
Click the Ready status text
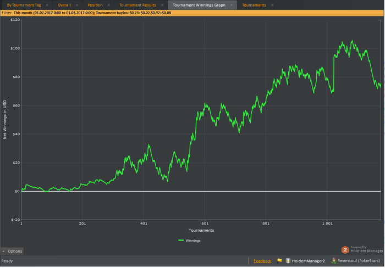coord(7,261)
